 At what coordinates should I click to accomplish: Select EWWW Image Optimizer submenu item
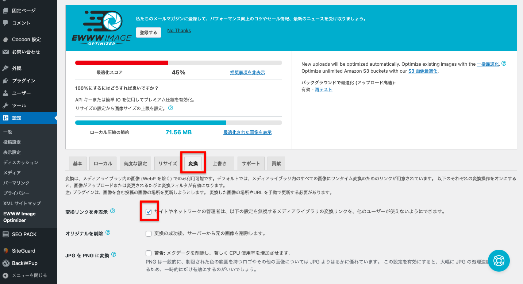pos(20,217)
